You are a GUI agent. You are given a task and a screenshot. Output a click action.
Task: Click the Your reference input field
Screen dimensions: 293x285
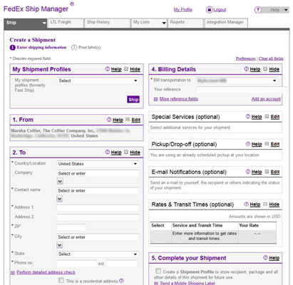coord(242,90)
